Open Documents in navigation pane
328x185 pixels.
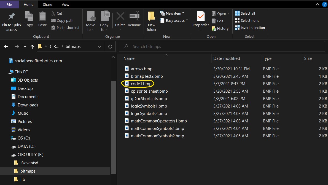pos(25,97)
